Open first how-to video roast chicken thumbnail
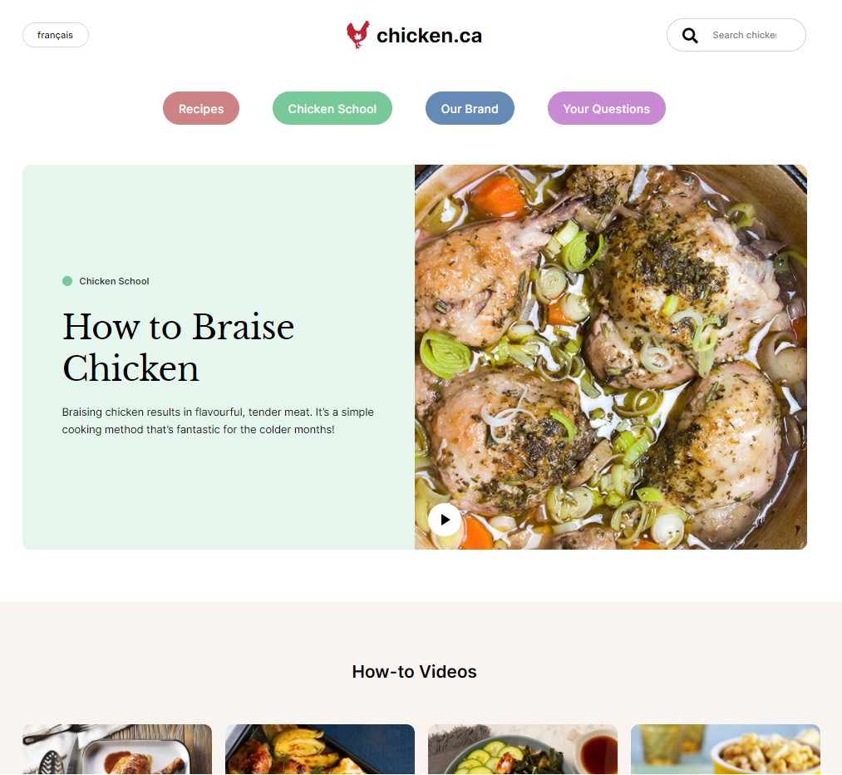This screenshot has width=842, height=775. tap(117, 749)
